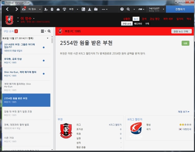Switch to the 뉴스 tab

(136, 19)
